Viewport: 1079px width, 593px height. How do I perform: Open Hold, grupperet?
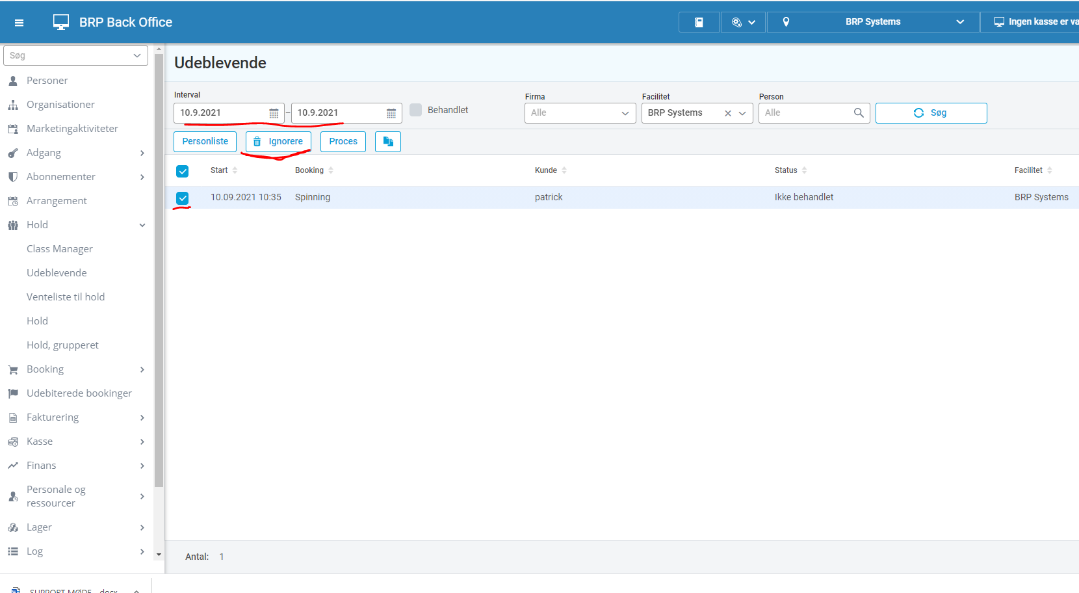(62, 345)
